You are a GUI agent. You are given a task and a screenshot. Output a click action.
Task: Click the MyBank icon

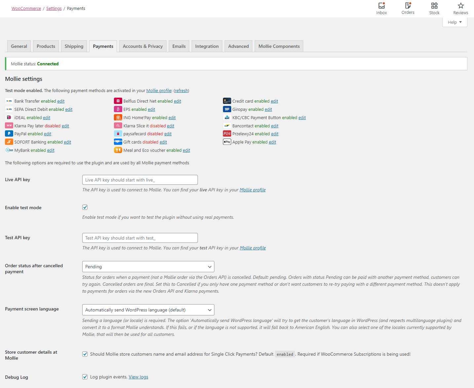pyautogui.click(x=9, y=150)
